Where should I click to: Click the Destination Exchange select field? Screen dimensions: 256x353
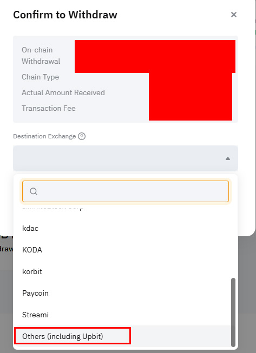pyautogui.click(x=126, y=158)
